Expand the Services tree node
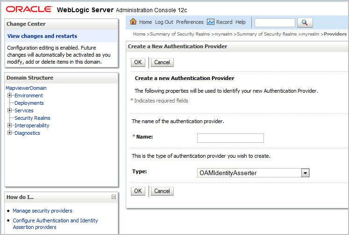The image size is (349, 235). tap(9, 110)
